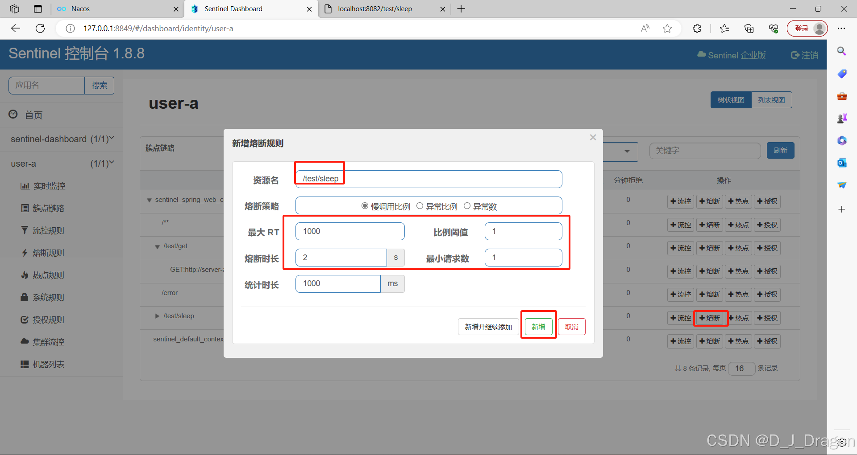Image resolution: width=857 pixels, height=455 pixels.
Task: Select the 异常比例 radio option
Action: tap(420, 206)
